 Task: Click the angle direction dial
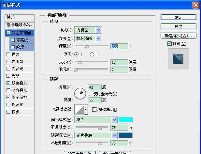(80, 94)
